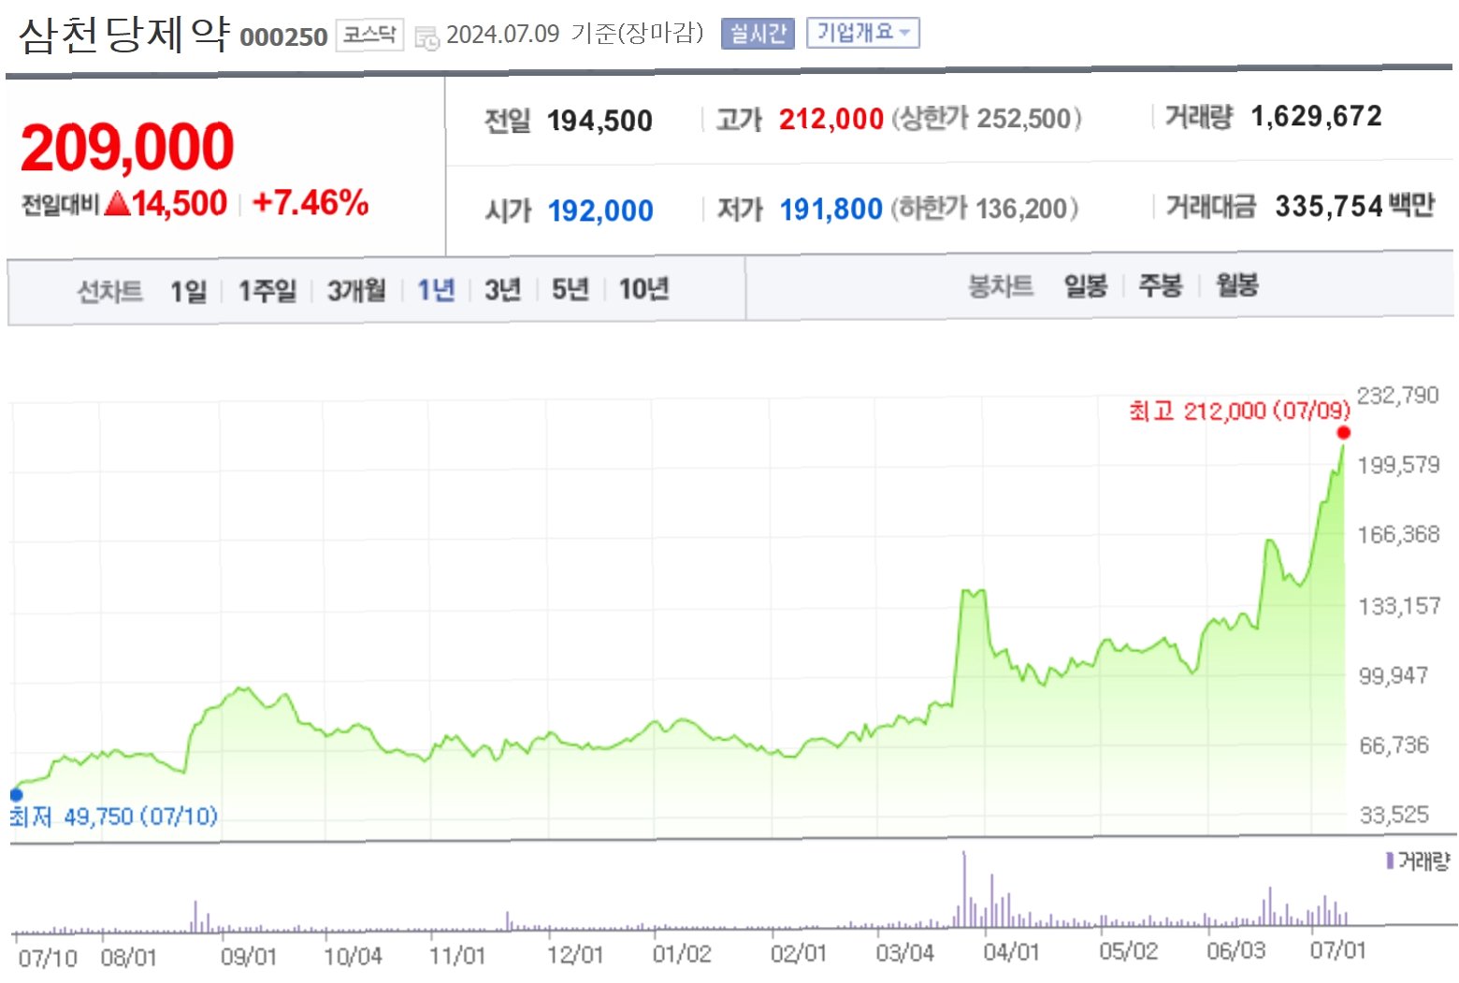Click the y-axis value 133,157
Viewport: 1459px width, 983px height.
pyautogui.click(x=1399, y=606)
